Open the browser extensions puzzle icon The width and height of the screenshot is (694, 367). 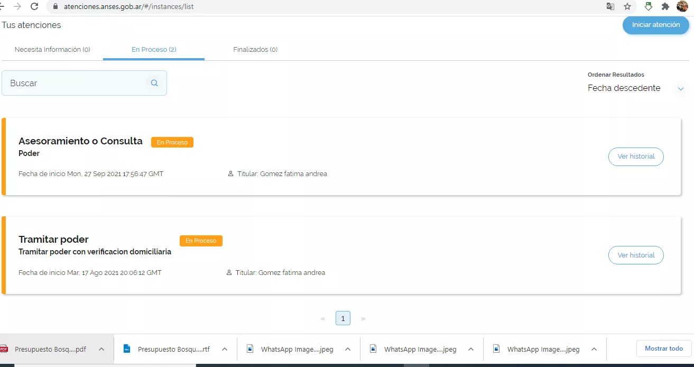point(665,6)
